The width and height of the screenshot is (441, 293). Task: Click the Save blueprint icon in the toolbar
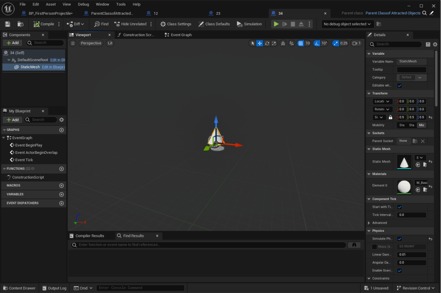pyautogui.click(x=7, y=24)
